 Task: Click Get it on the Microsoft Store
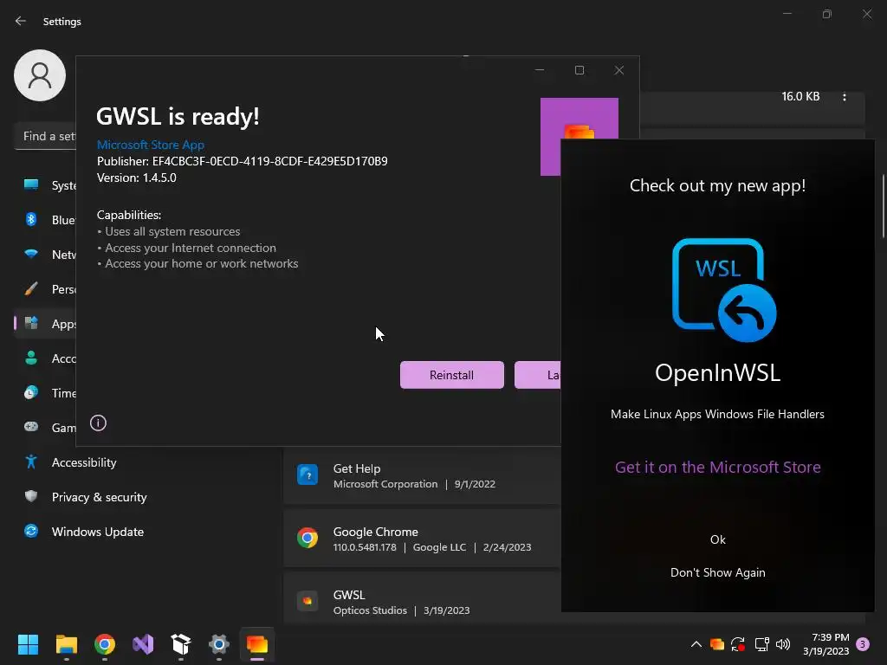pos(718,467)
